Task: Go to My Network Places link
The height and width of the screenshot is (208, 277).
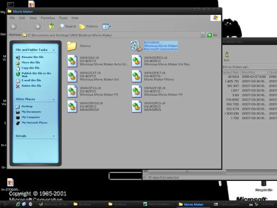Action: (x=34, y=123)
